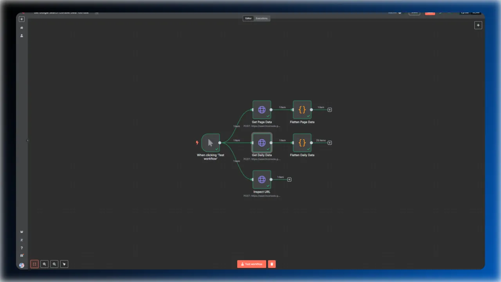501x282 pixels.
Task: Click 1 item label after Flatten Page Data
Action: (x=321, y=107)
